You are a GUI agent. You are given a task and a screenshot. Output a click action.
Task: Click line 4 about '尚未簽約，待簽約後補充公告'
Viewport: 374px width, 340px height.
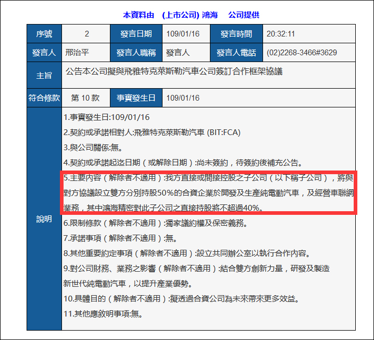click(183, 163)
